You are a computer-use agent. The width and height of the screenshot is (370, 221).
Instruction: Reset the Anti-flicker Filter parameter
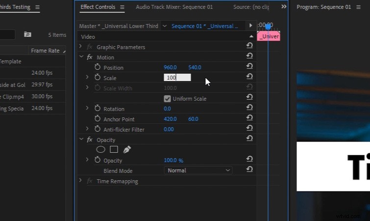tap(249, 128)
